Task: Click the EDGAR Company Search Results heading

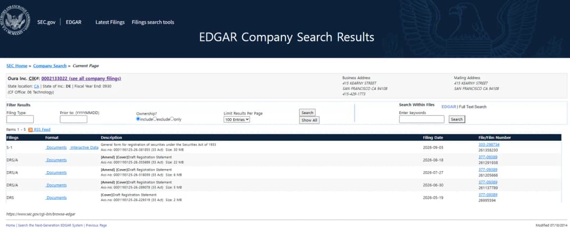Action: tap(287, 37)
